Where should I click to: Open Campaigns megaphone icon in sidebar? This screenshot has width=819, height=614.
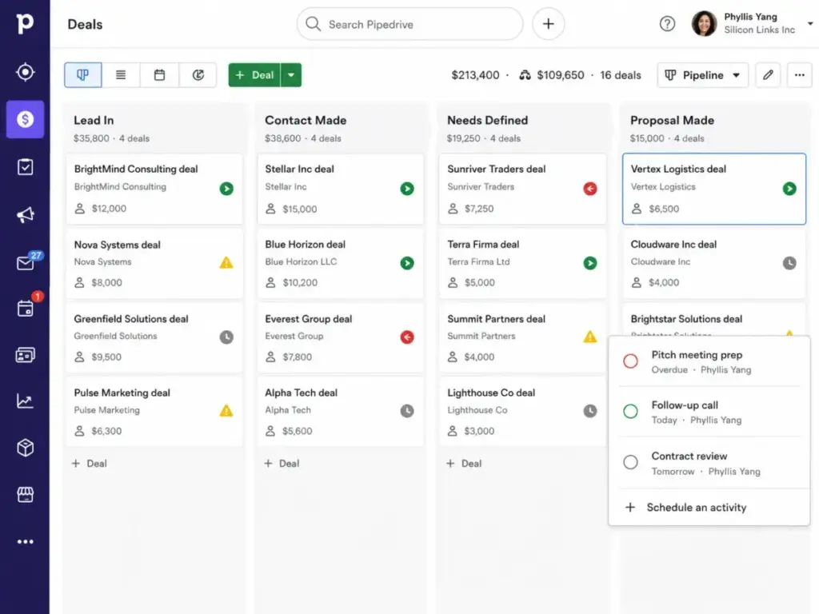point(25,214)
